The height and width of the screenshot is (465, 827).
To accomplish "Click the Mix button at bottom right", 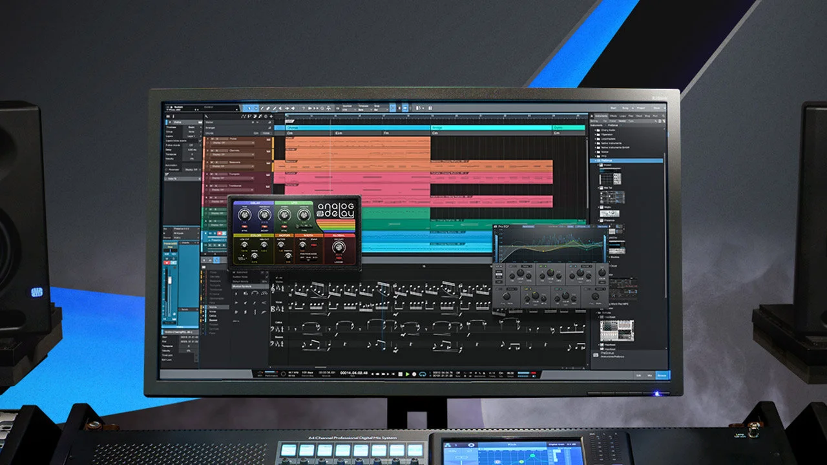I will coord(650,376).
